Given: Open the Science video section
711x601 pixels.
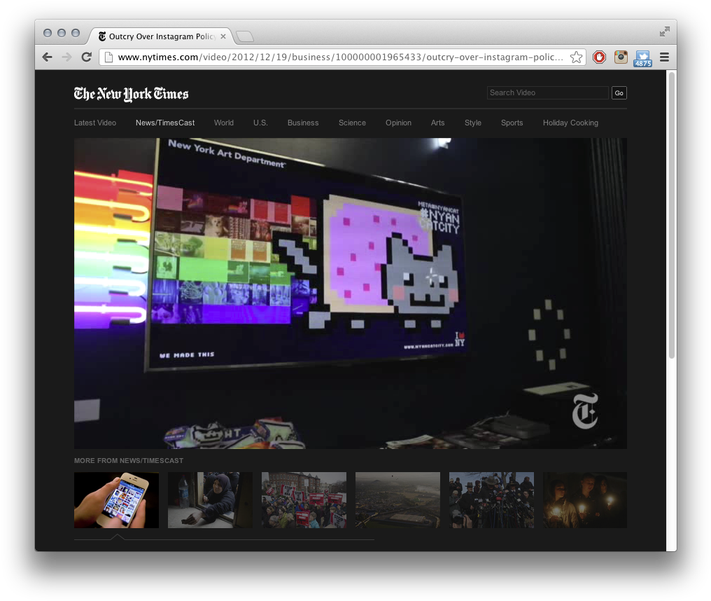Looking at the screenshot, I should 352,123.
